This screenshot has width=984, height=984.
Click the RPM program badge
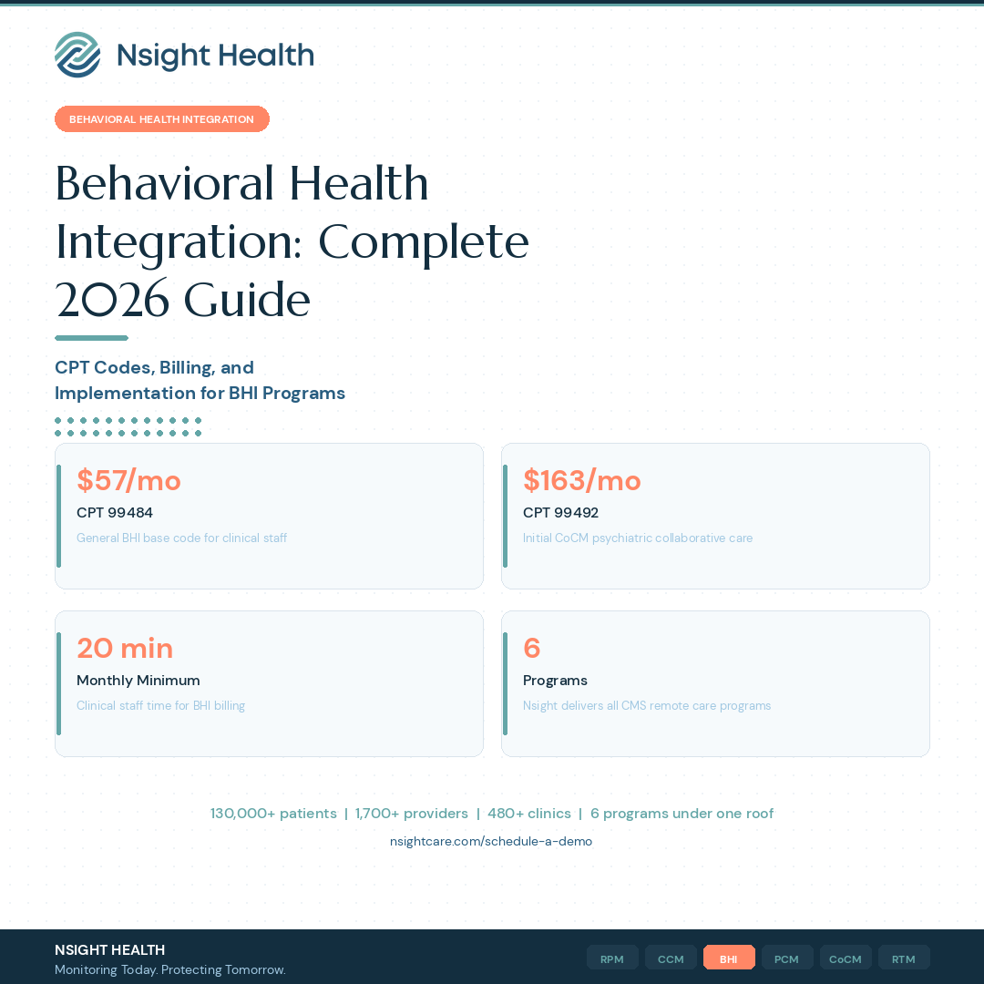tap(612, 958)
